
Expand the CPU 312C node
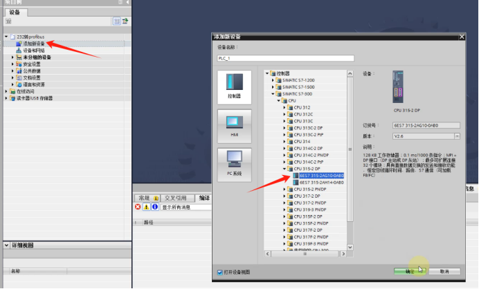pyautogui.click(x=284, y=114)
